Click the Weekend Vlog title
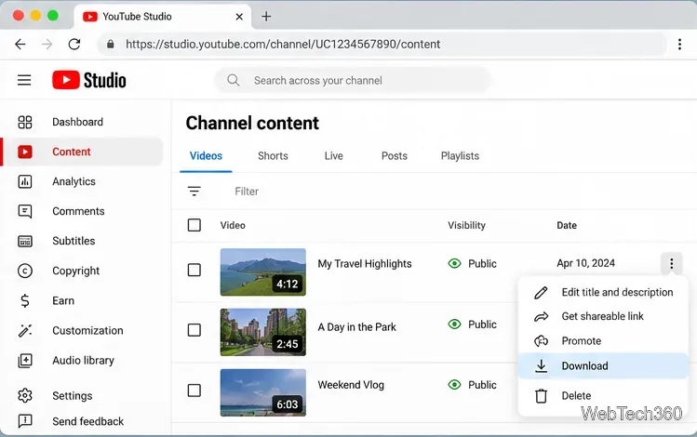This screenshot has height=437, width=697. [x=351, y=385]
